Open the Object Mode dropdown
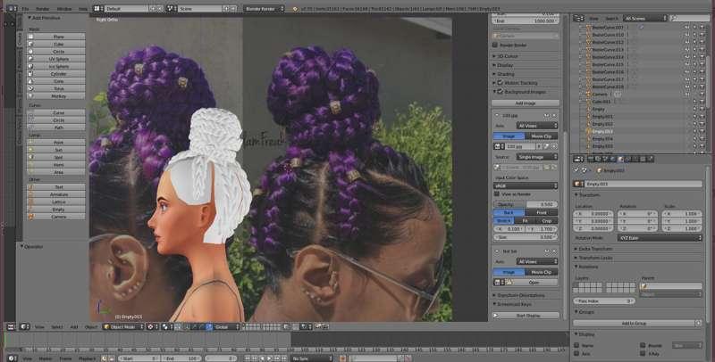This screenshot has height=362, width=715. 123,326
